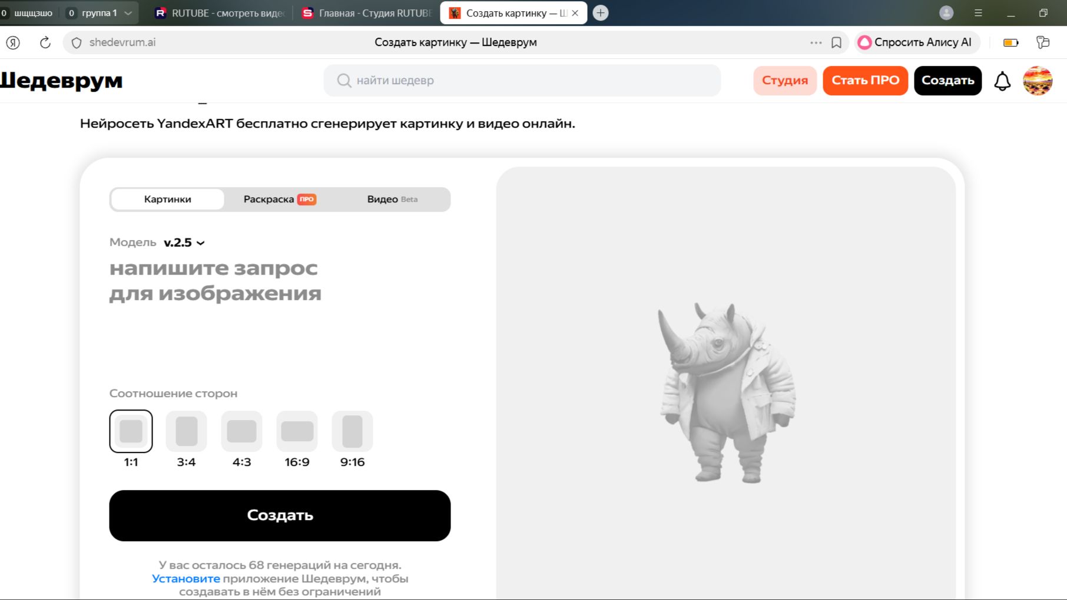Open a new browser tab
The height and width of the screenshot is (600, 1067).
(601, 13)
